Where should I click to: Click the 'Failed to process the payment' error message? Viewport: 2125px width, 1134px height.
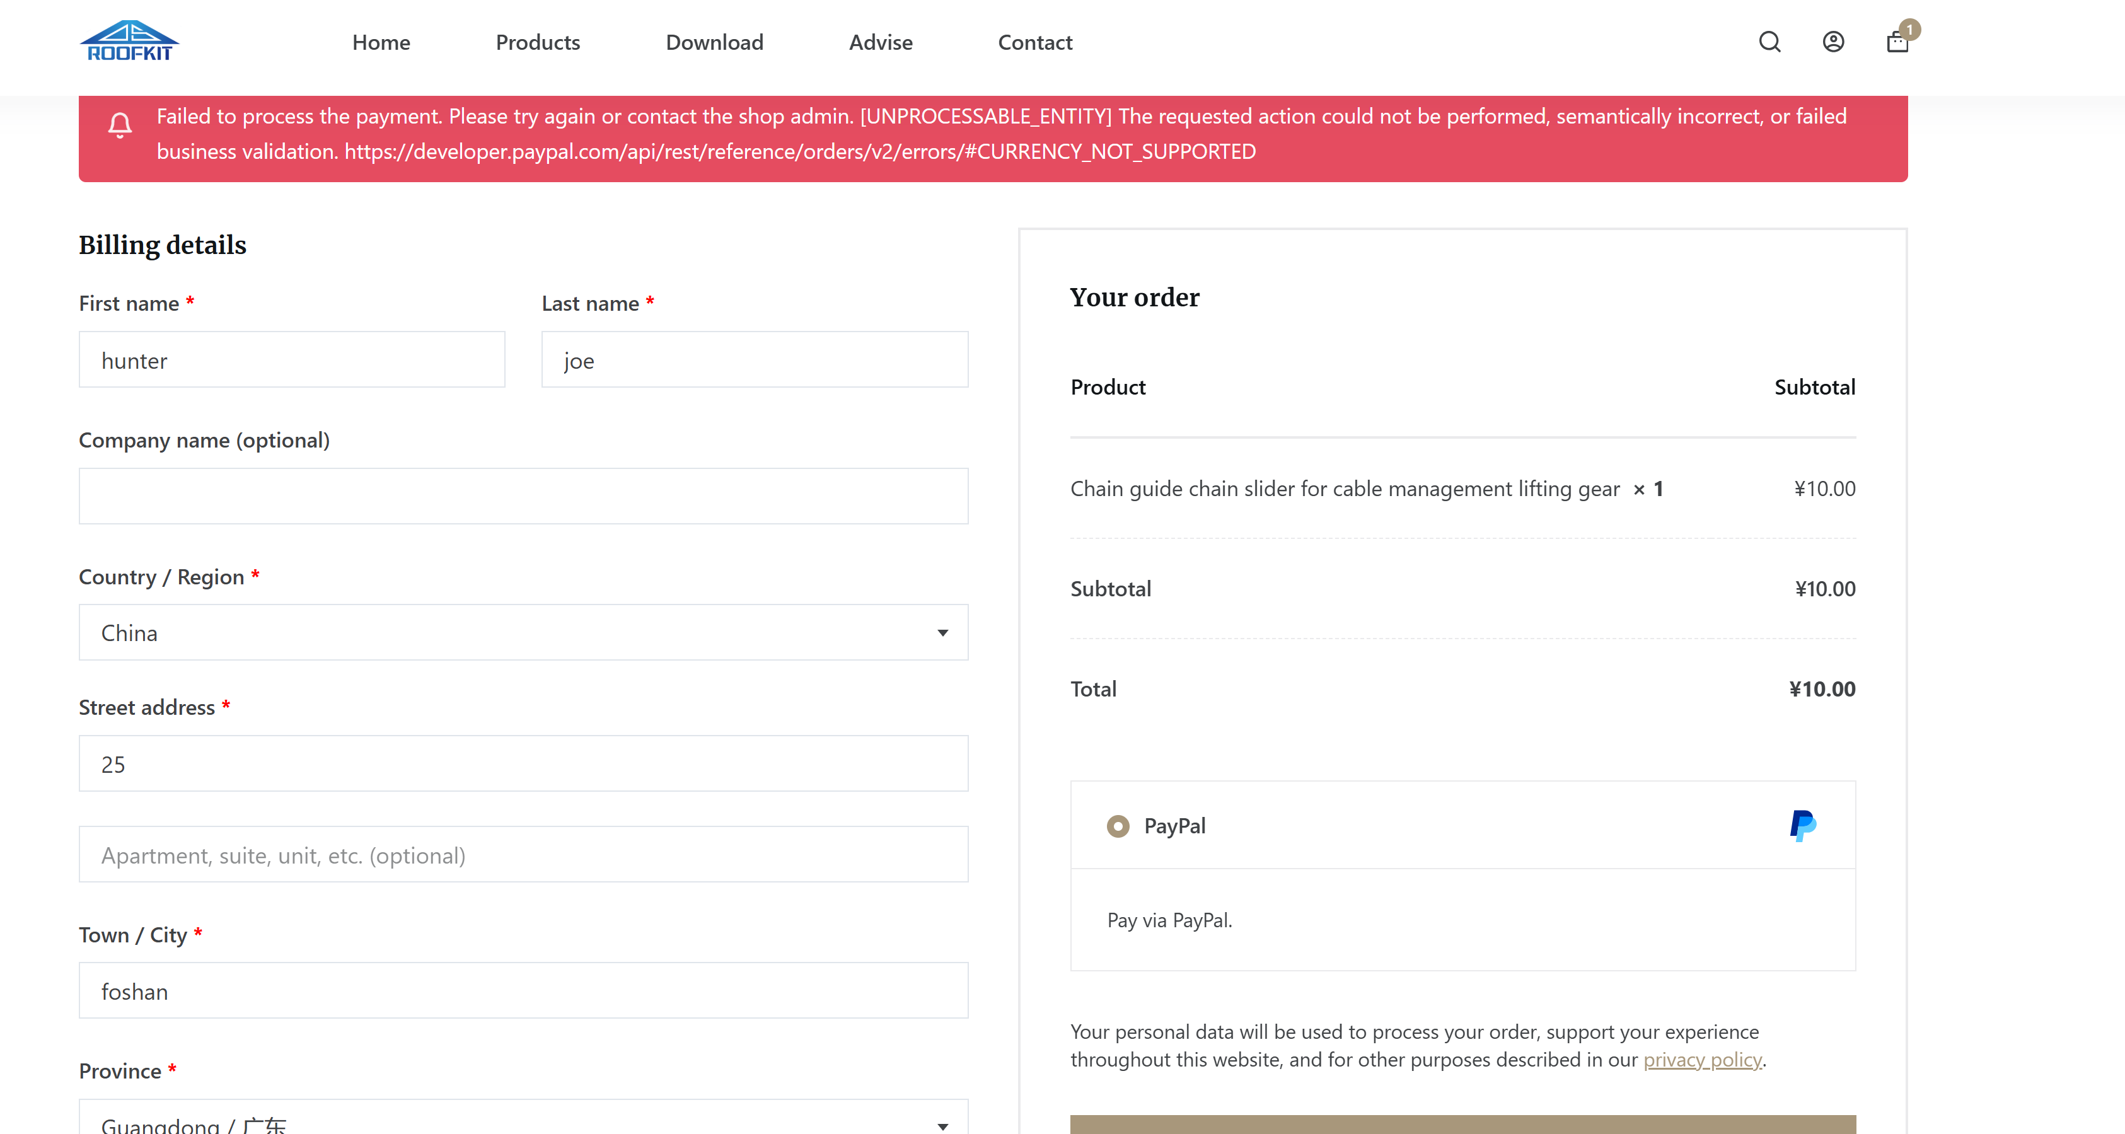(1002, 134)
